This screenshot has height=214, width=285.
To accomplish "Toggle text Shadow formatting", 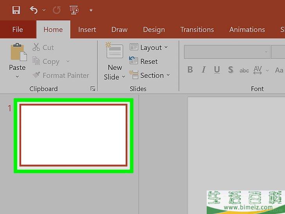I will coord(231,69).
